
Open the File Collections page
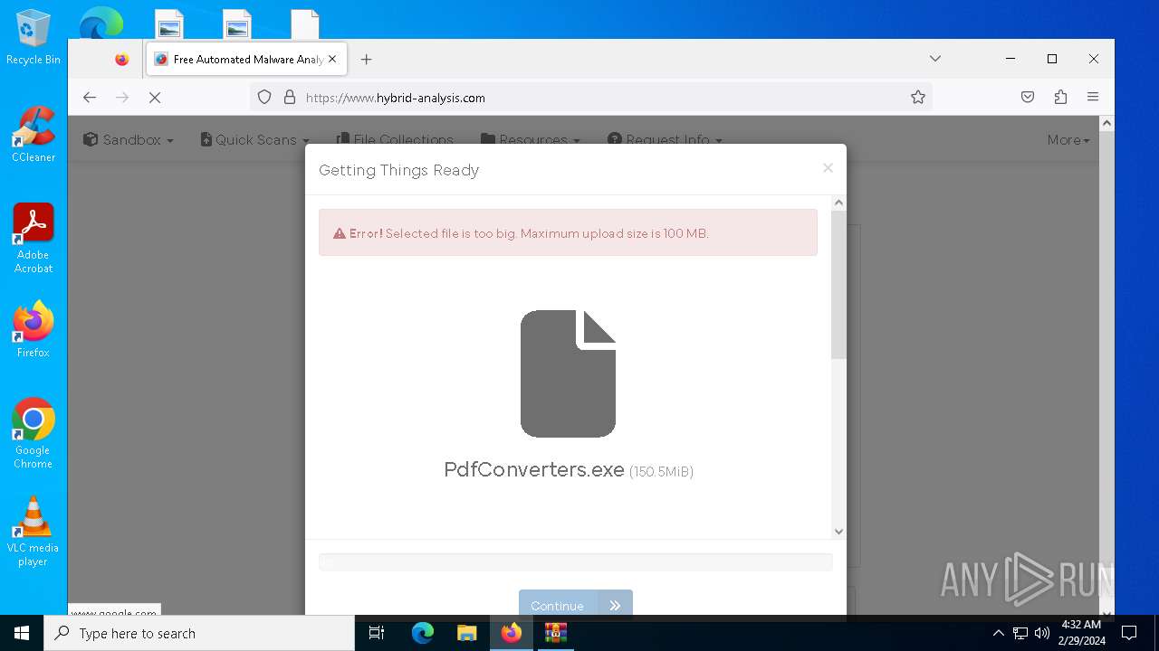click(395, 140)
